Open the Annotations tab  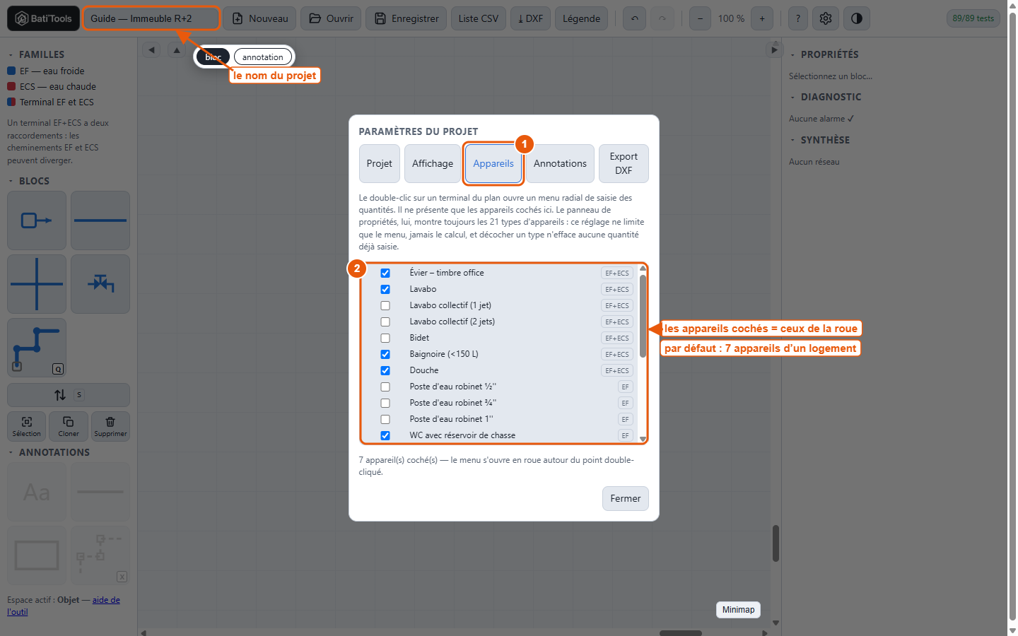click(560, 163)
